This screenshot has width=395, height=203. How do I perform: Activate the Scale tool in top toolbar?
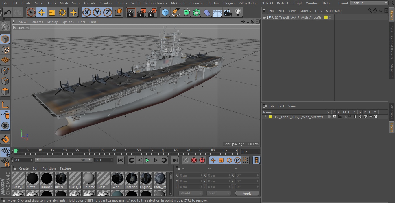point(52,12)
